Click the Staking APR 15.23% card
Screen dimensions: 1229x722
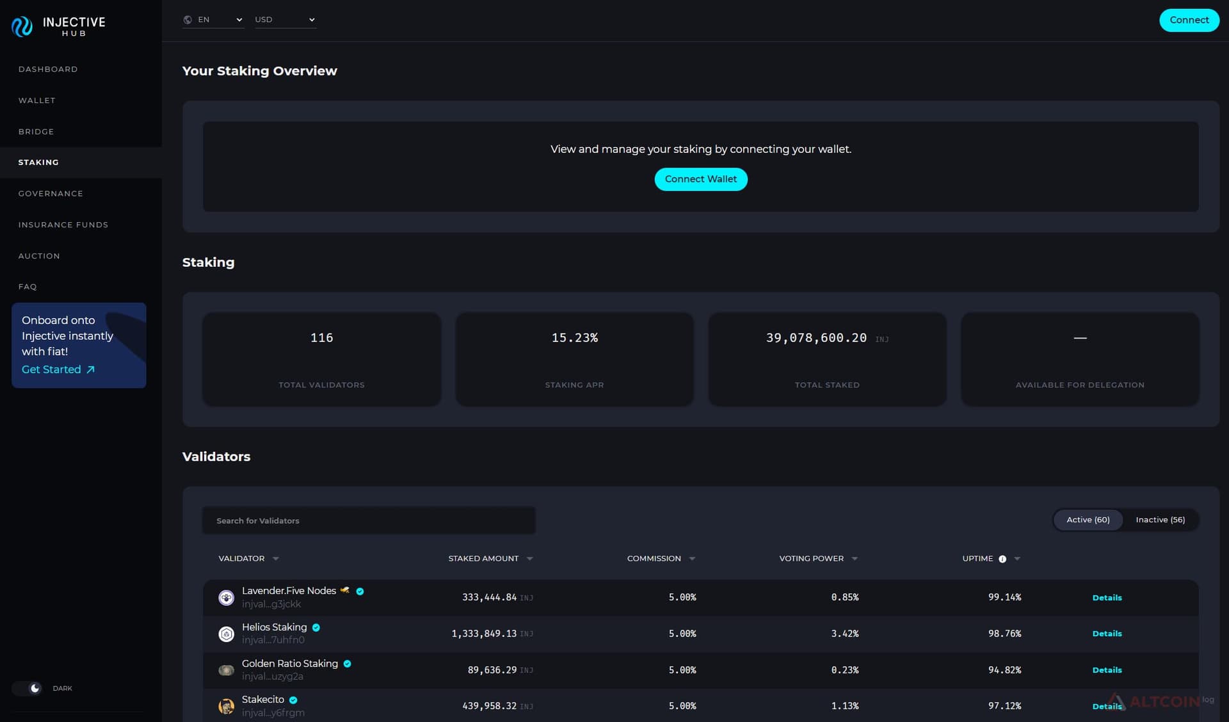[x=574, y=359]
